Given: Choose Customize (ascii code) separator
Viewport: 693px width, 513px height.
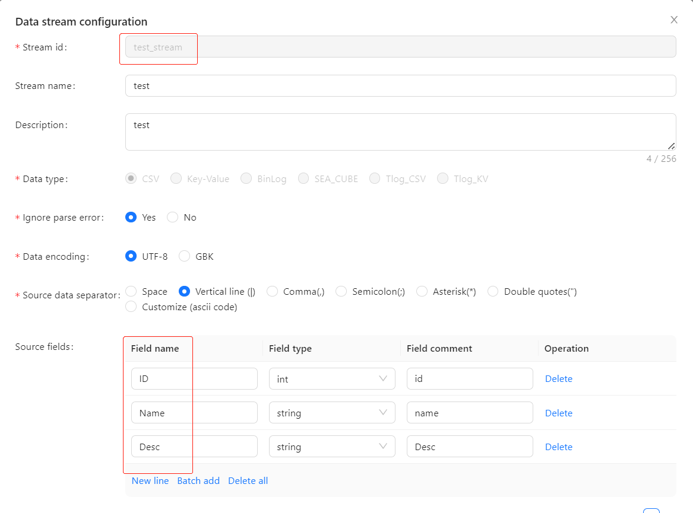Looking at the screenshot, I should tap(131, 307).
